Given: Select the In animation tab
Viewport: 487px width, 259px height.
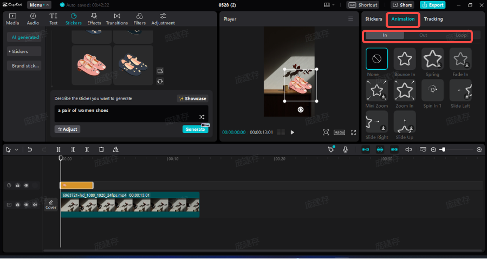Looking at the screenshot, I should click(385, 35).
